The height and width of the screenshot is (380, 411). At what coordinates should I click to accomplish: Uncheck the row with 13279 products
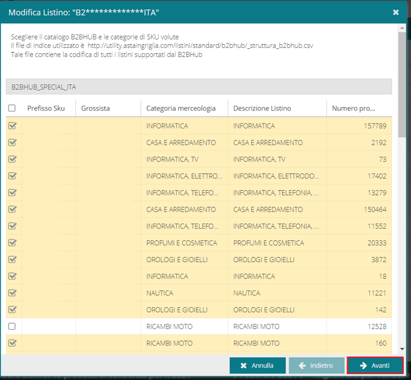click(12, 192)
